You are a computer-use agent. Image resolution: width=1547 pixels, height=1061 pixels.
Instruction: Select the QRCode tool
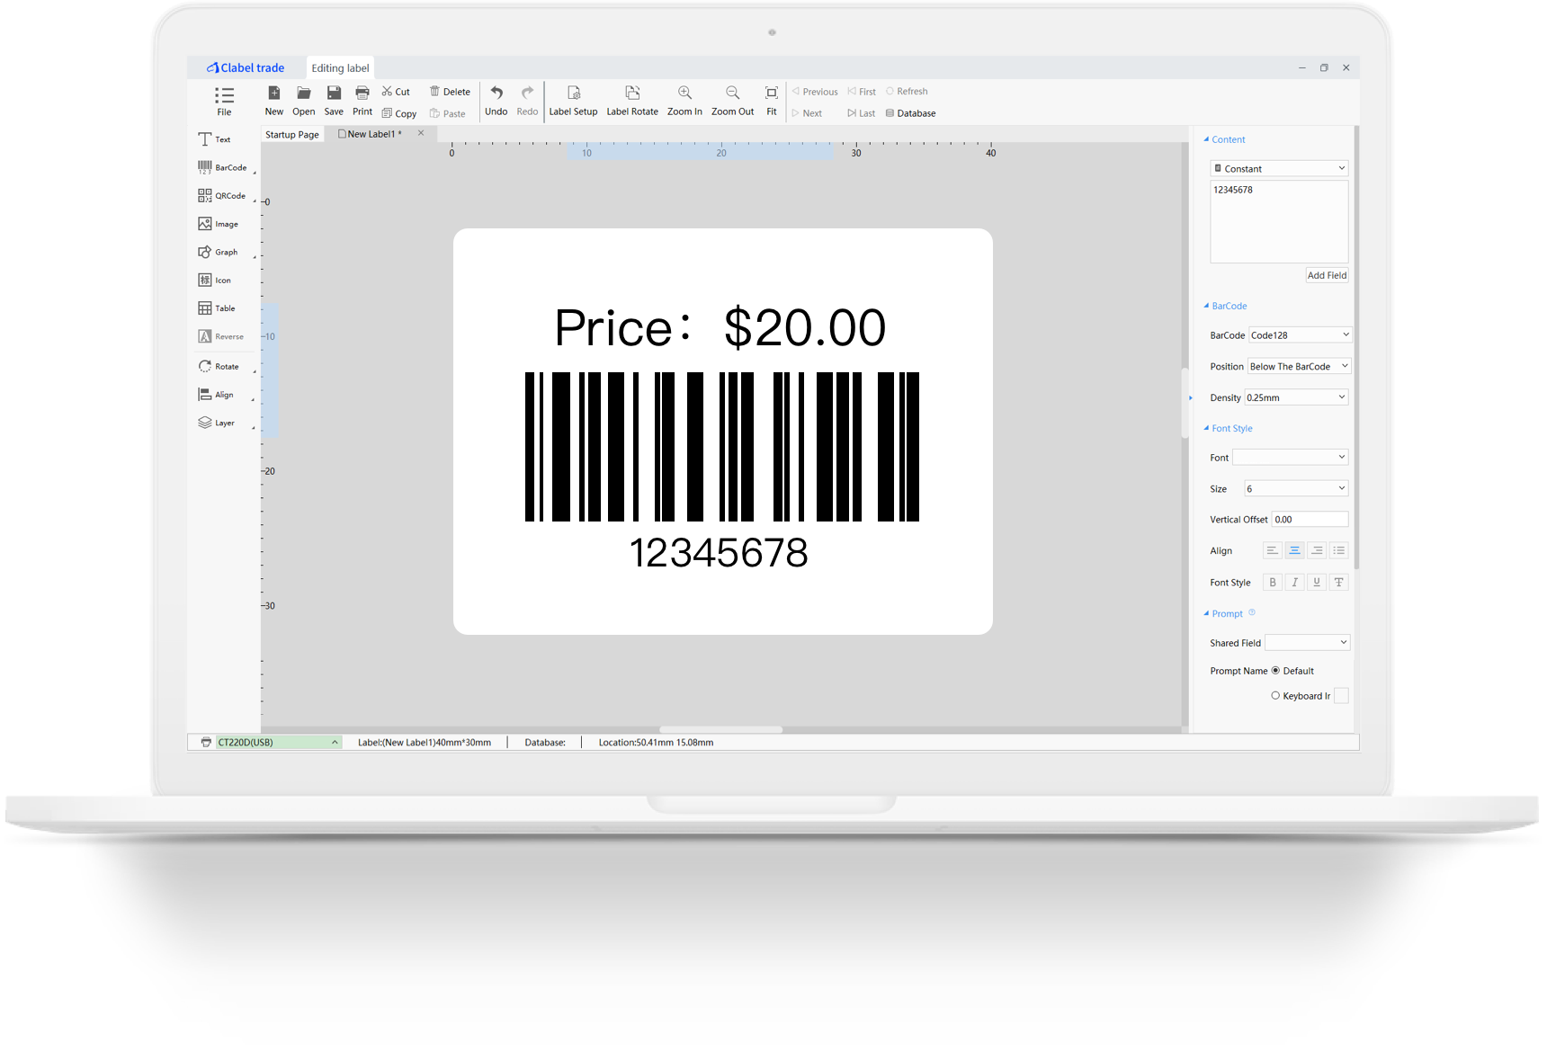point(221,195)
